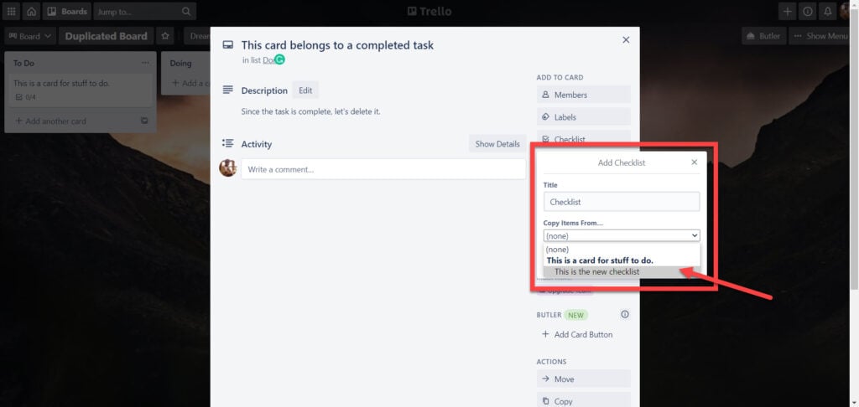Click the search magnifier icon

[186, 12]
